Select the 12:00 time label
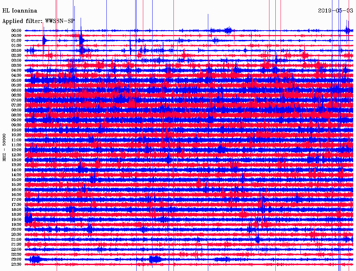The height and width of the screenshot is (271, 356). pos(16,150)
